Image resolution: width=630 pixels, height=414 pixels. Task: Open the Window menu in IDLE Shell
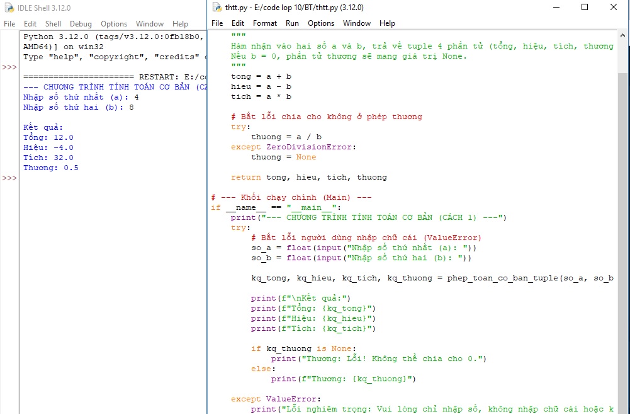coord(149,23)
